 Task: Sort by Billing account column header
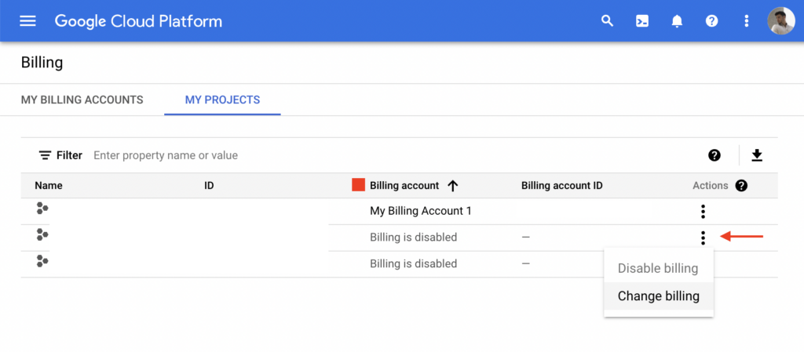404,186
